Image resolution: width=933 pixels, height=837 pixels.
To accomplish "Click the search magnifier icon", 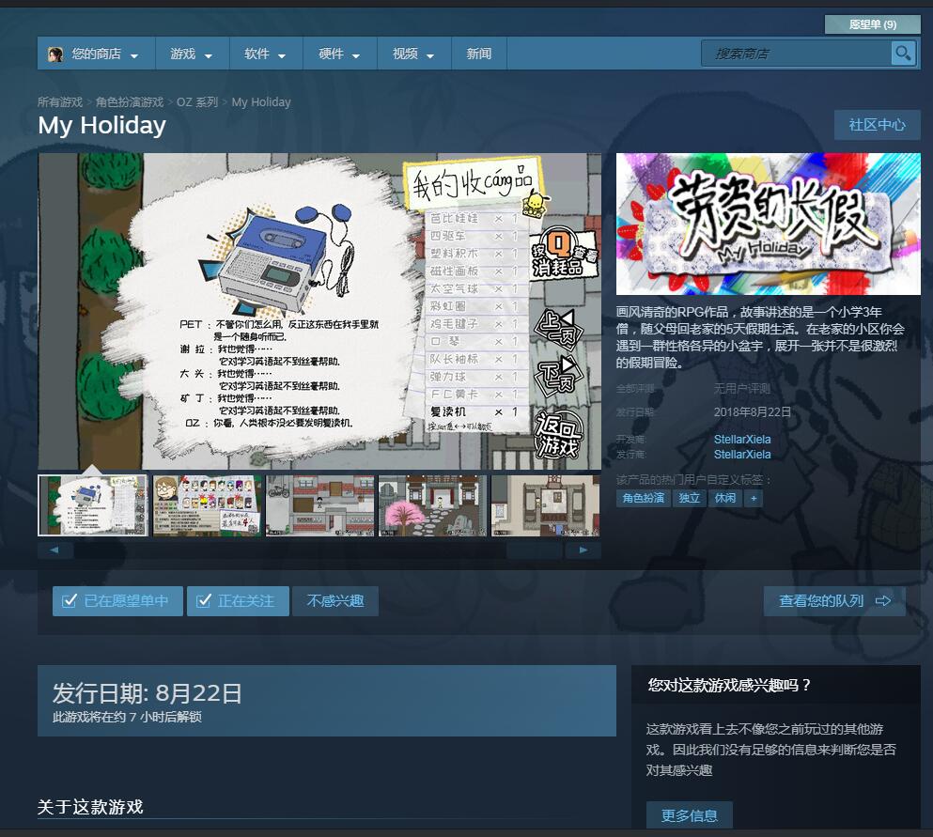I will click(x=903, y=54).
